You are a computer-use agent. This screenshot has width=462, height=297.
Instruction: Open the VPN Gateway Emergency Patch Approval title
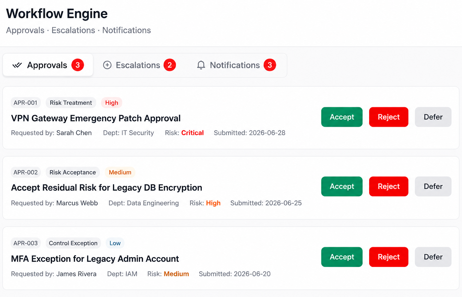click(96, 118)
